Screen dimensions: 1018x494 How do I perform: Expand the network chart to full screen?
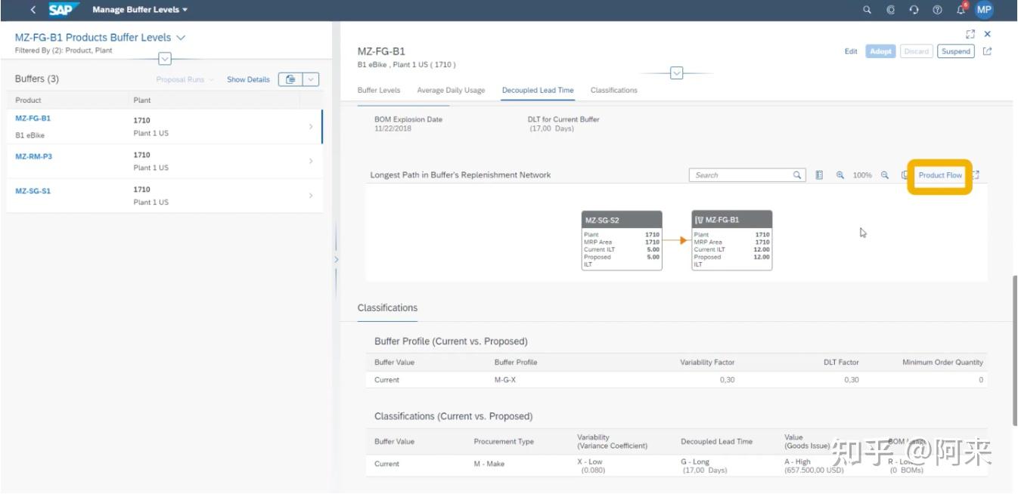974,174
